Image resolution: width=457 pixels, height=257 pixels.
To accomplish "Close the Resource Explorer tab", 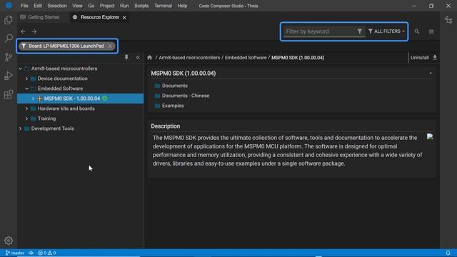I will tap(124, 17).
